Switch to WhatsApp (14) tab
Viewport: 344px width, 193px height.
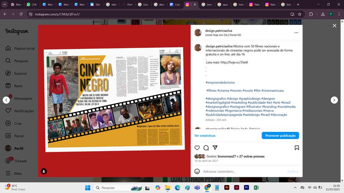pos(32,4)
